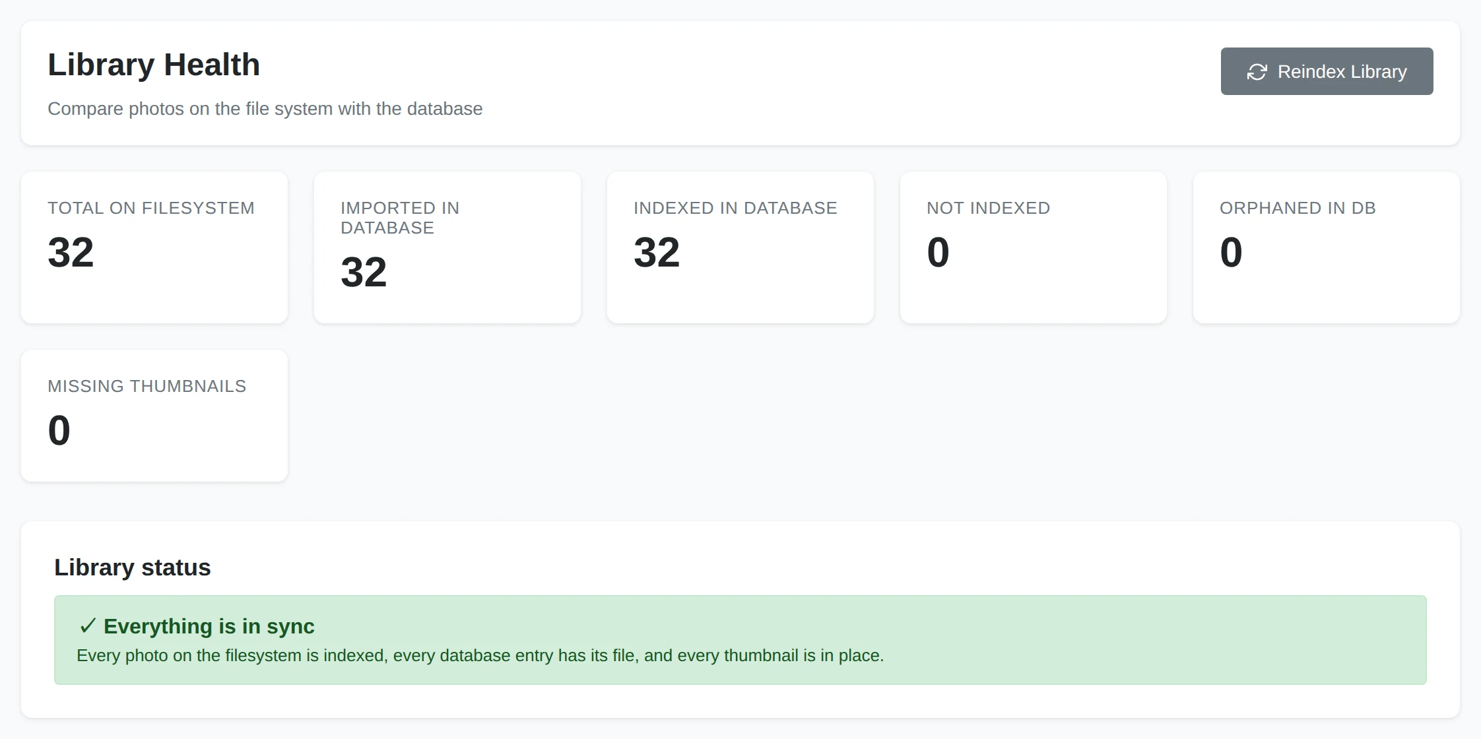This screenshot has width=1481, height=739.
Task: Select the Imported in Database label
Action: click(x=400, y=218)
